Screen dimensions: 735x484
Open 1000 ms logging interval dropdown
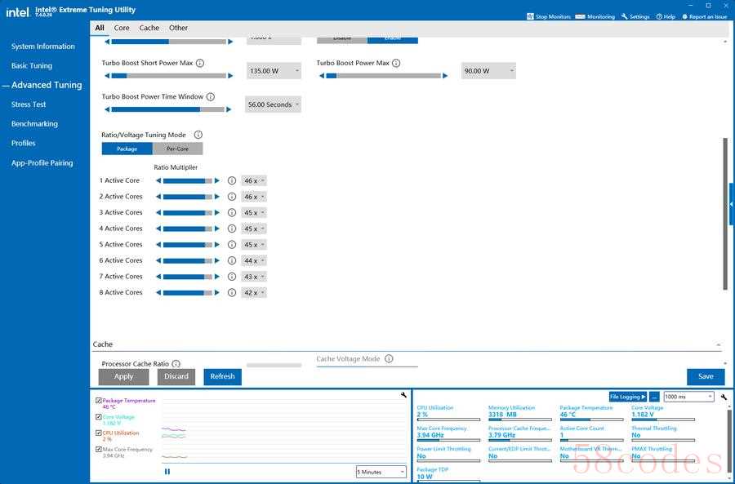(688, 397)
